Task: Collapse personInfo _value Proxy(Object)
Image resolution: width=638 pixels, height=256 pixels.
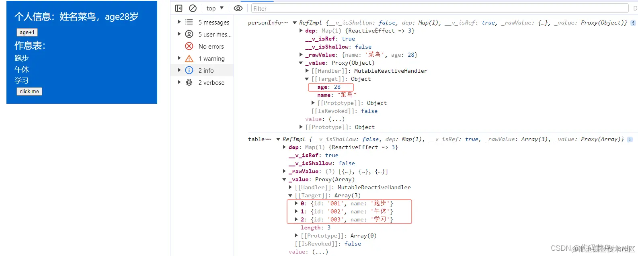Action: [x=301, y=63]
